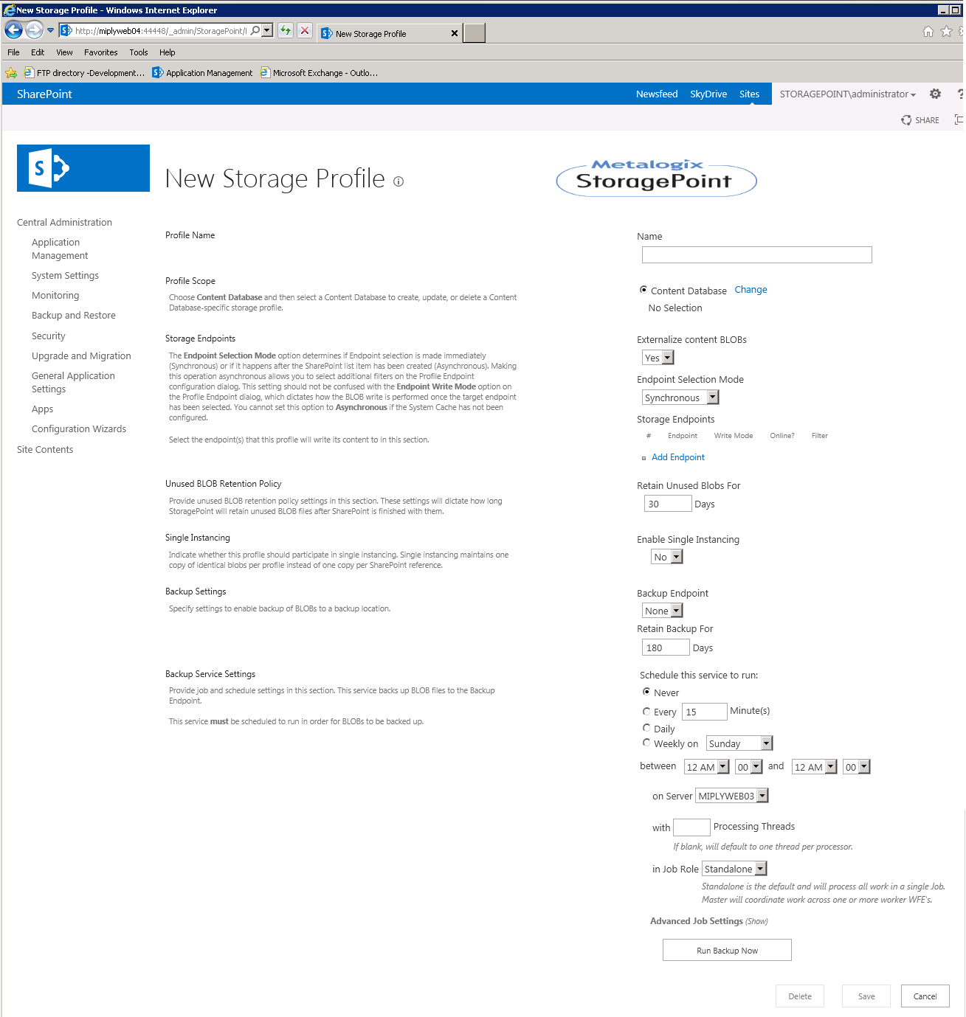Open the STORAGEPOINT\administrator user menu
The height and width of the screenshot is (1017, 966).
(x=848, y=94)
